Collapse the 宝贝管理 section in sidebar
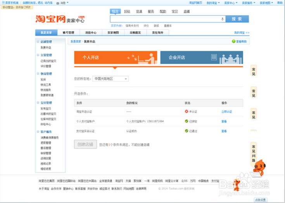 click(38, 103)
